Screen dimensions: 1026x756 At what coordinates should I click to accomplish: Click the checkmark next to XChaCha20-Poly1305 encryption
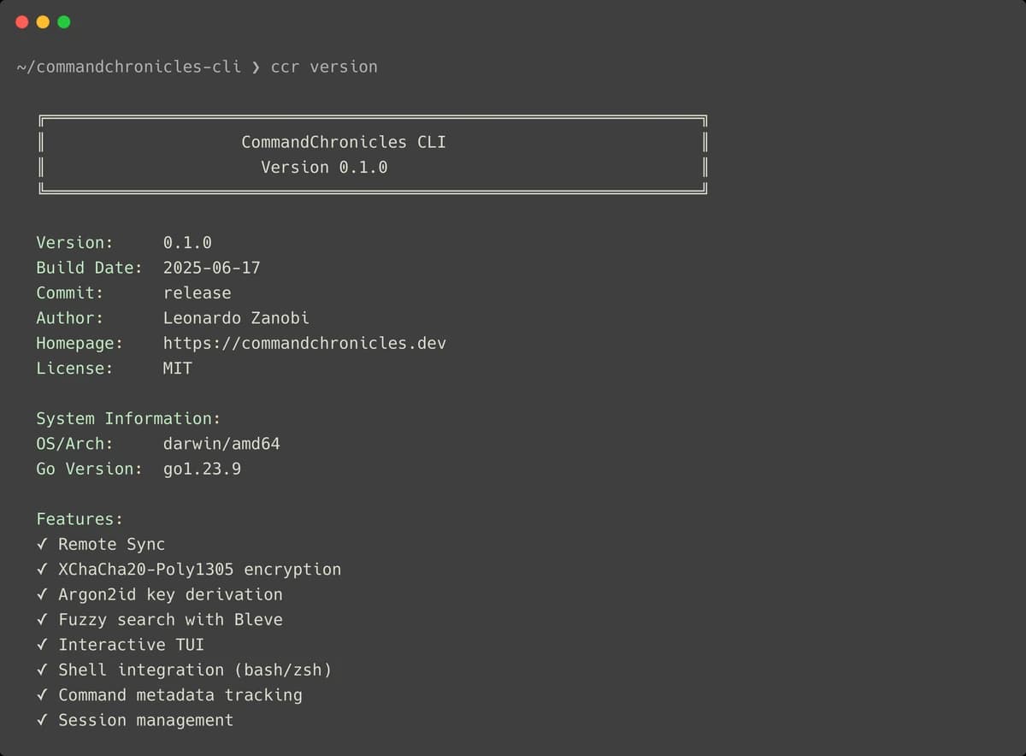click(42, 570)
